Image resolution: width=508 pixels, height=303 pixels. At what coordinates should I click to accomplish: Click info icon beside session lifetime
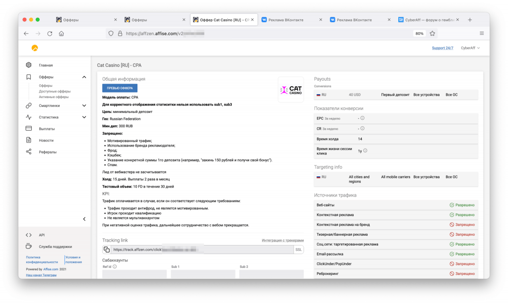point(365,151)
